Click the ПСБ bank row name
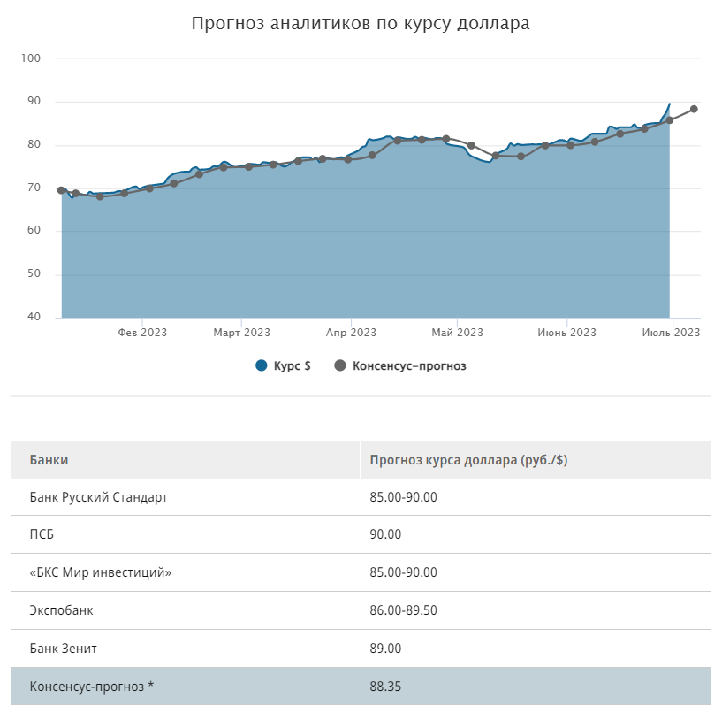The image size is (722, 714). pos(42,534)
